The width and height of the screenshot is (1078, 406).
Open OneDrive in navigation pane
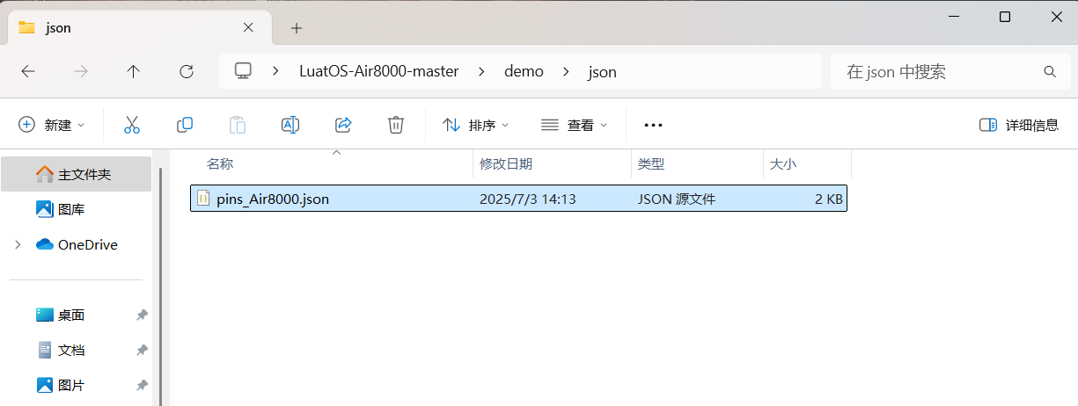pos(76,244)
